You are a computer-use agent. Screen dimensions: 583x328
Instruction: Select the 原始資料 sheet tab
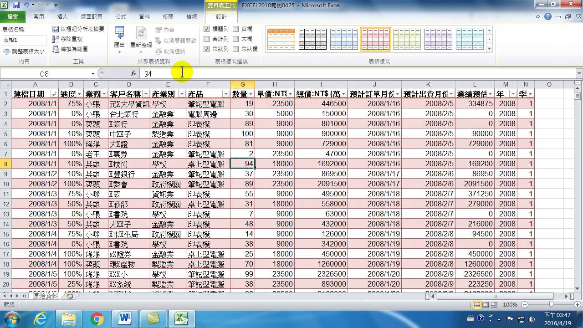coord(46,296)
